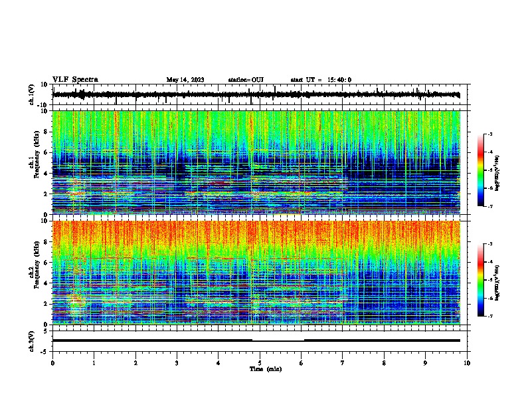526x407 pixels.
Task: Click time axis tick label "1"
Action: [94, 363]
